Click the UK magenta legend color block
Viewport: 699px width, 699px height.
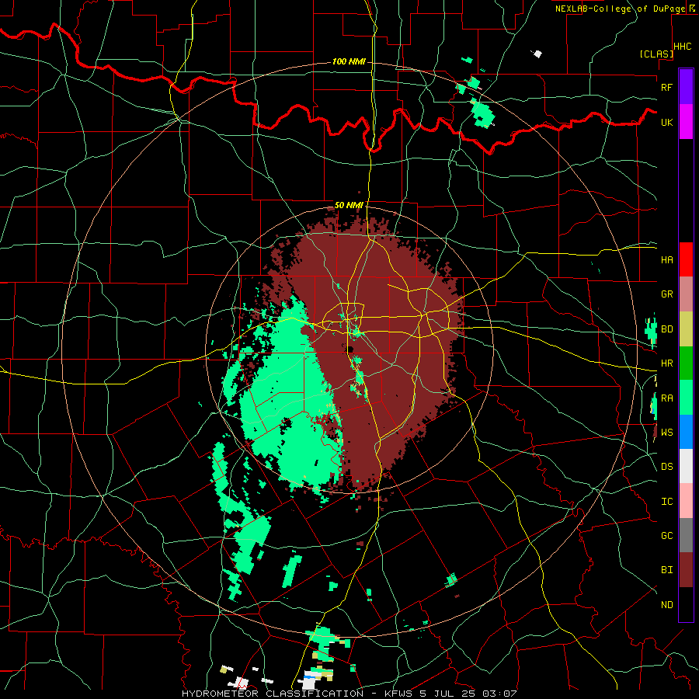(x=686, y=122)
